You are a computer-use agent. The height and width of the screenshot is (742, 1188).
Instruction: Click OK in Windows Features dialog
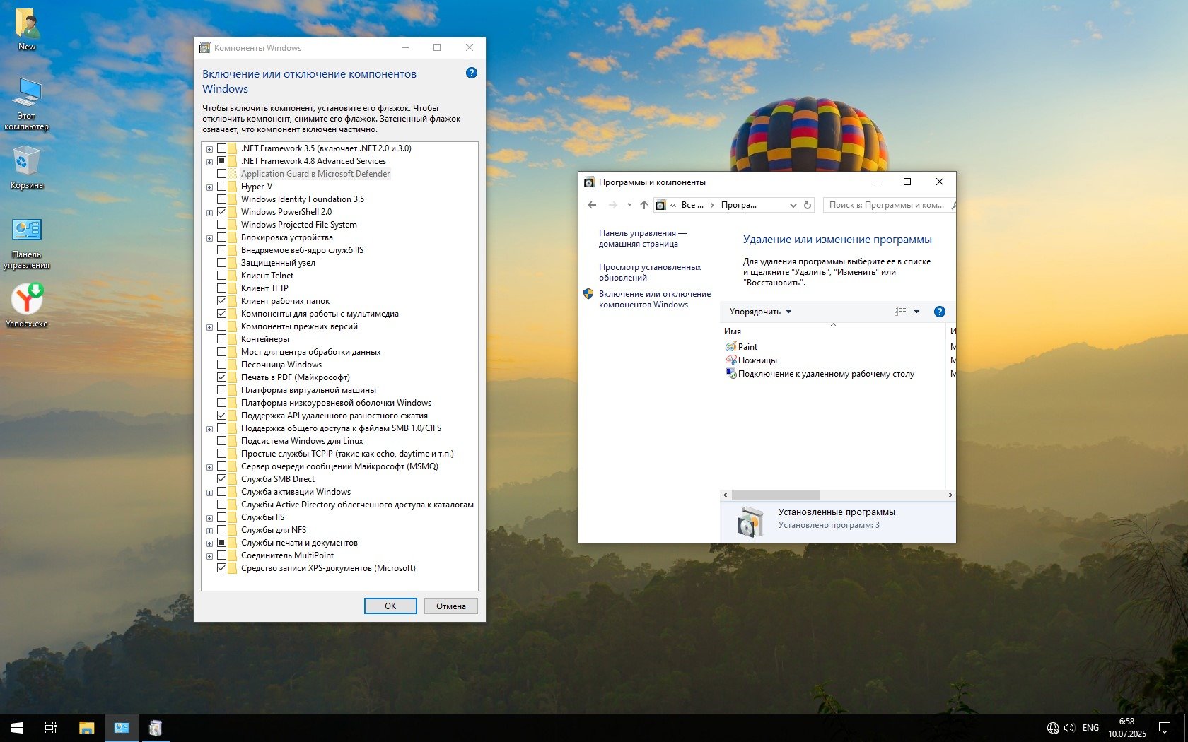click(x=390, y=606)
